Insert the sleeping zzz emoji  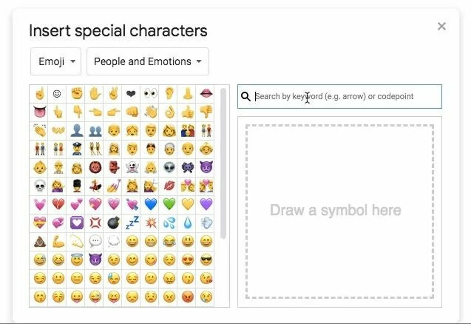[x=132, y=223]
